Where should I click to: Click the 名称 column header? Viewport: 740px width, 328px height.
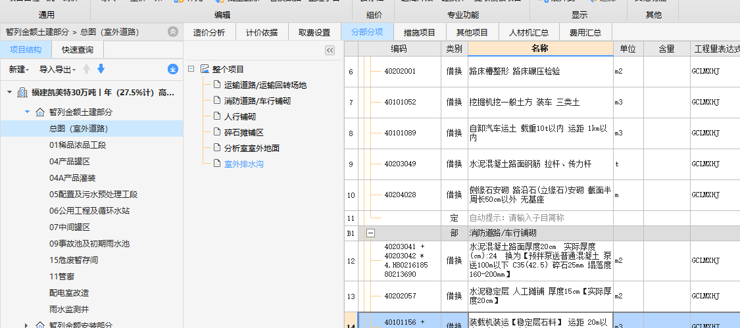(541, 49)
